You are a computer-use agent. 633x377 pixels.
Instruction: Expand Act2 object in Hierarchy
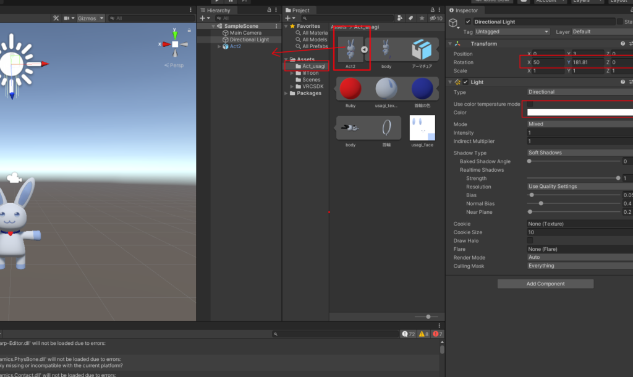coord(219,46)
